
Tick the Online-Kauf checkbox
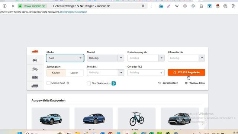(49, 83)
